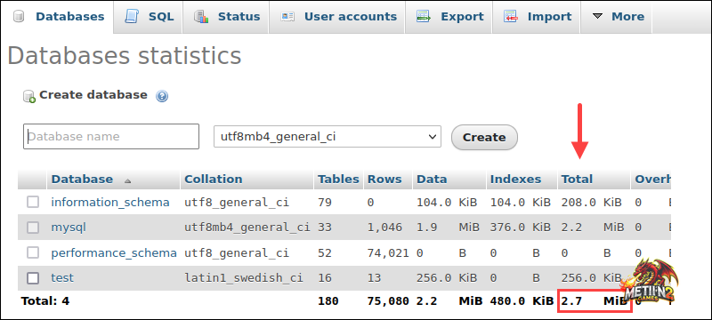Click the 1,046 rows value

(x=384, y=228)
